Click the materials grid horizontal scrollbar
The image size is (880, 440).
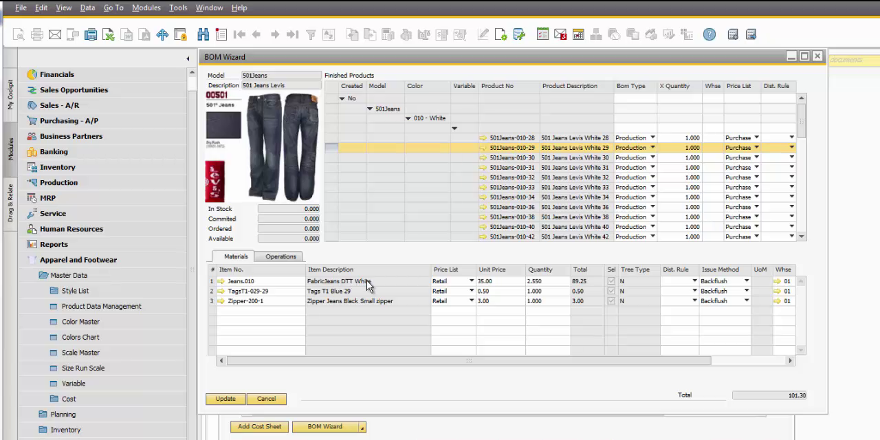click(x=467, y=360)
